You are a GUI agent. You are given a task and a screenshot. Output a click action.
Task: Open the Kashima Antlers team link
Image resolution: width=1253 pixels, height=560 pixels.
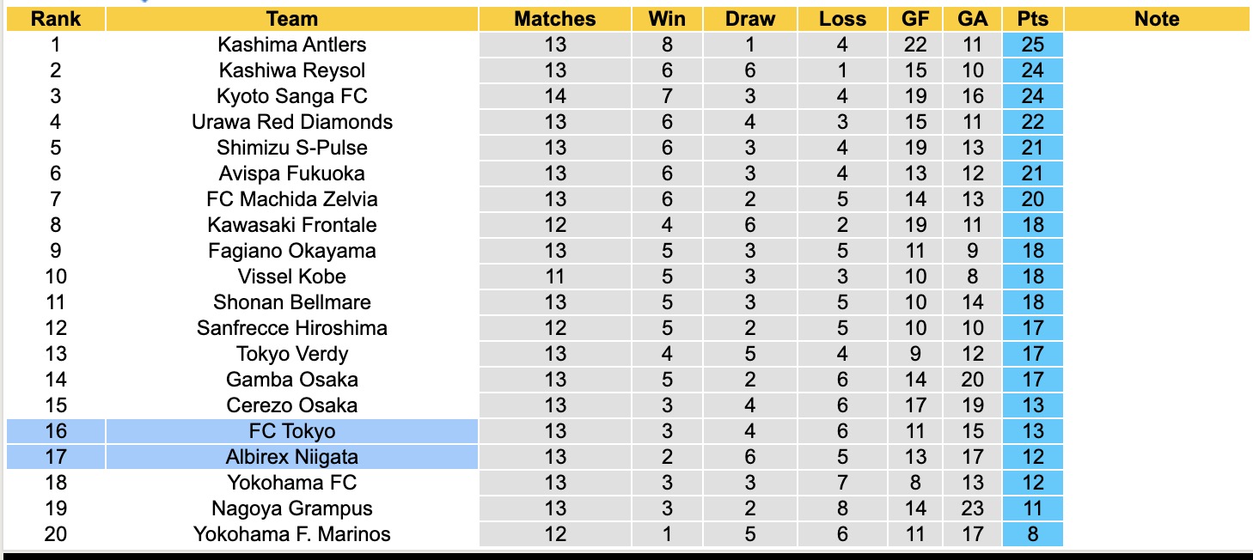click(x=292, y=45)
